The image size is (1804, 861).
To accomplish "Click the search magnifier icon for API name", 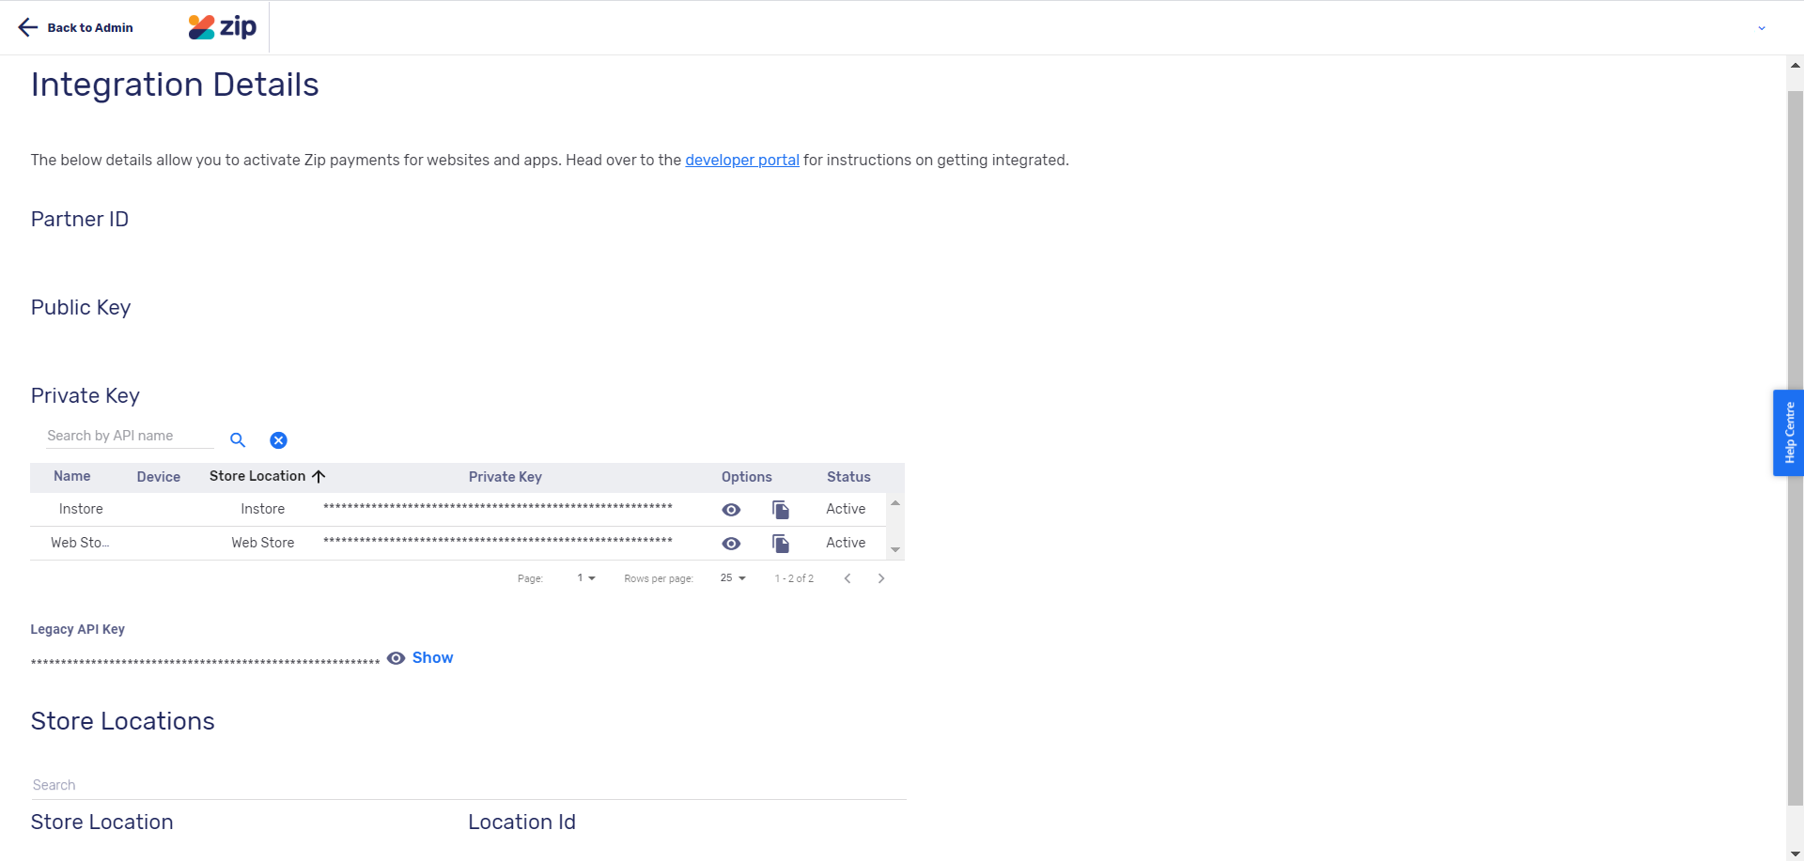I will pos(238,439).
